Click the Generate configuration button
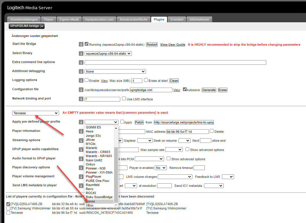The width and height of the screenshot is (306, 223). coord(209,90)
